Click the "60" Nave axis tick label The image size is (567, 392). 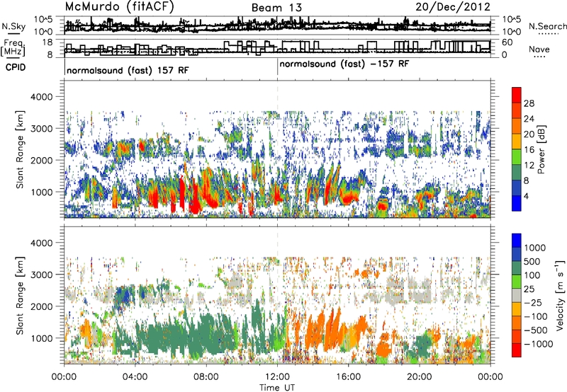[x=507, y=42]
